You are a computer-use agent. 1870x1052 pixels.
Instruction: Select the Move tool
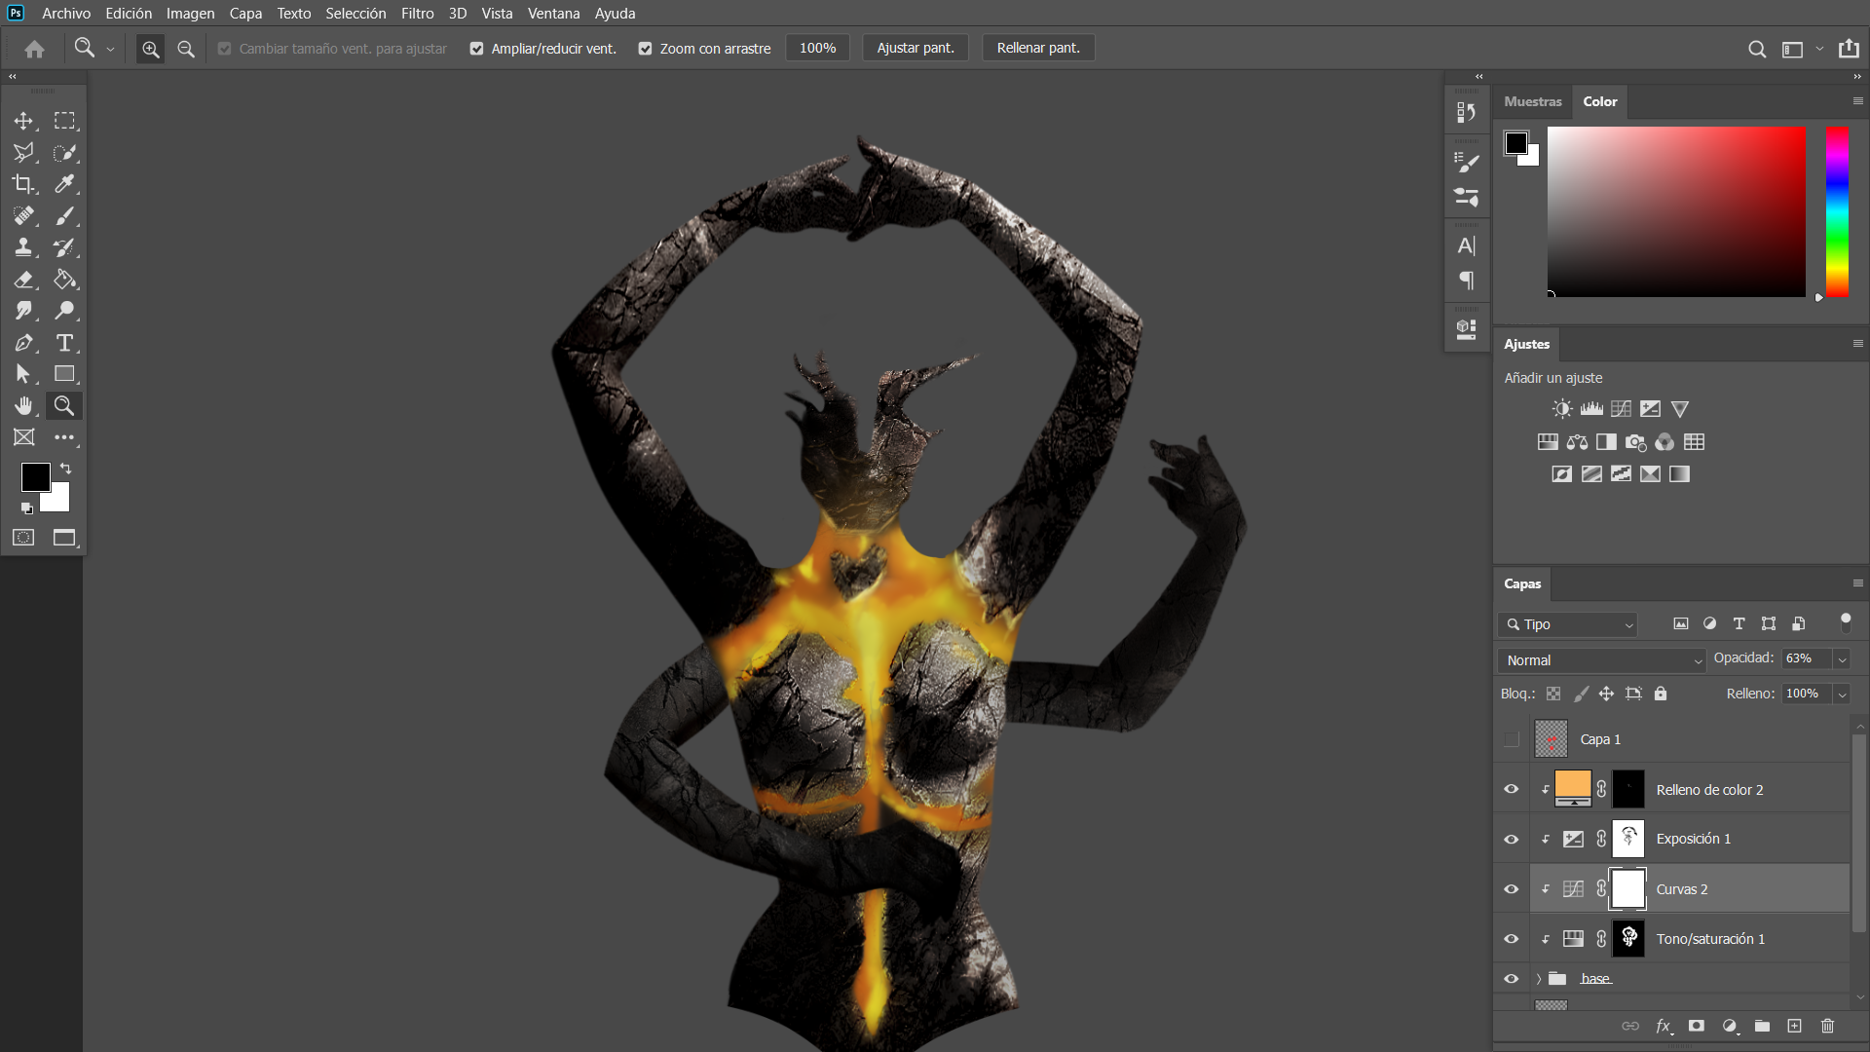[x=23, y=121]
